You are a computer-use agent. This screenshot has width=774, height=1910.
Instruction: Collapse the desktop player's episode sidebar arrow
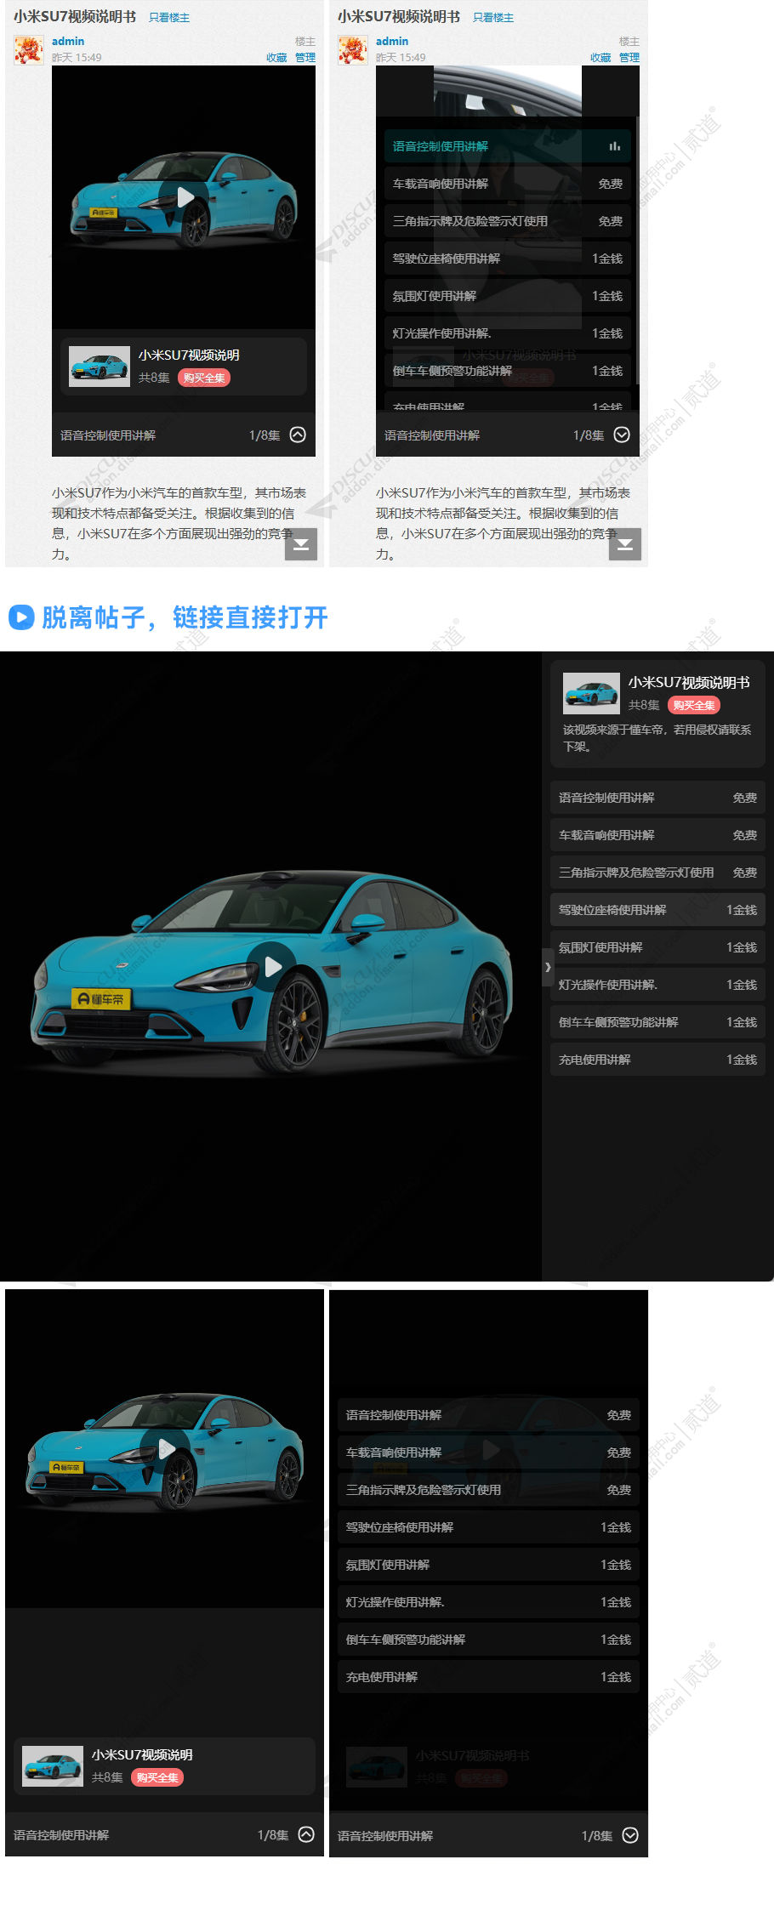click(x=548, y=967)
